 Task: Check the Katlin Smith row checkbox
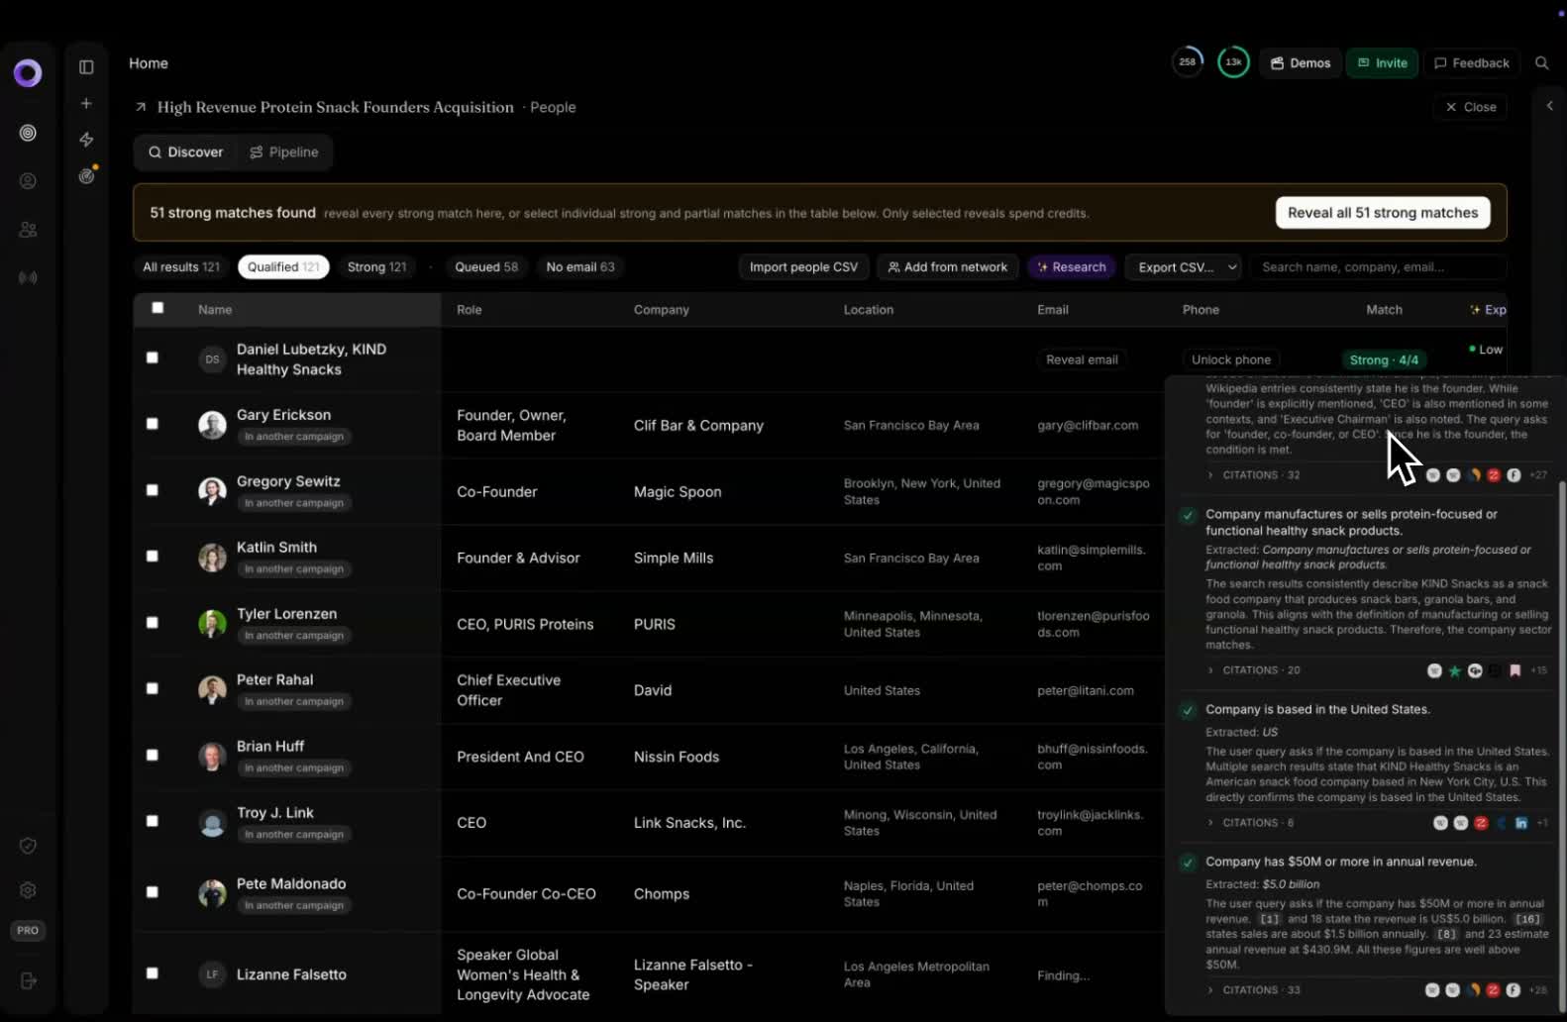153,557
